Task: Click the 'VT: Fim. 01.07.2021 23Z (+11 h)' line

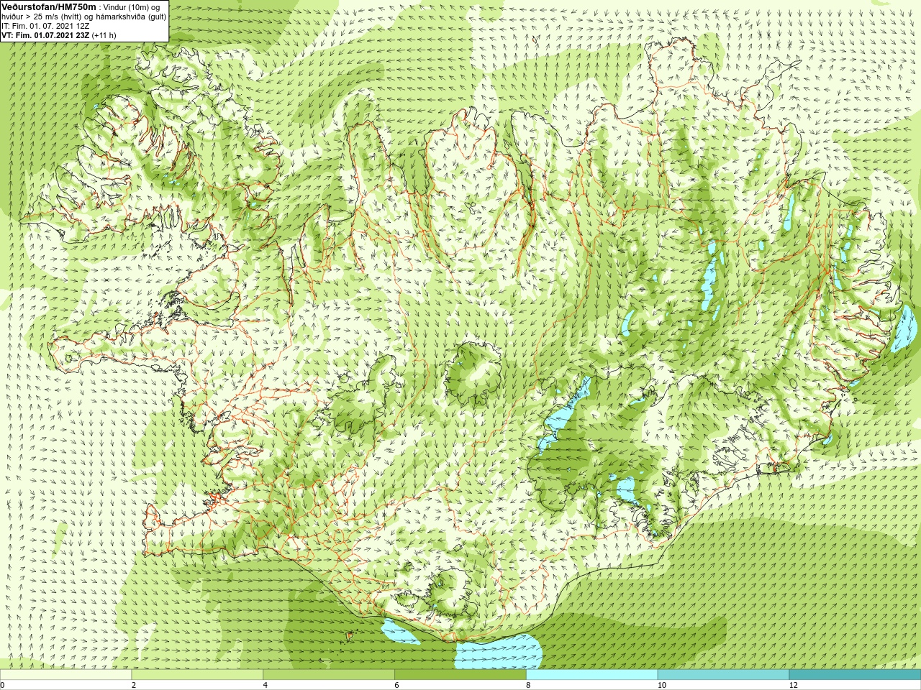Action: pos(59,35)
